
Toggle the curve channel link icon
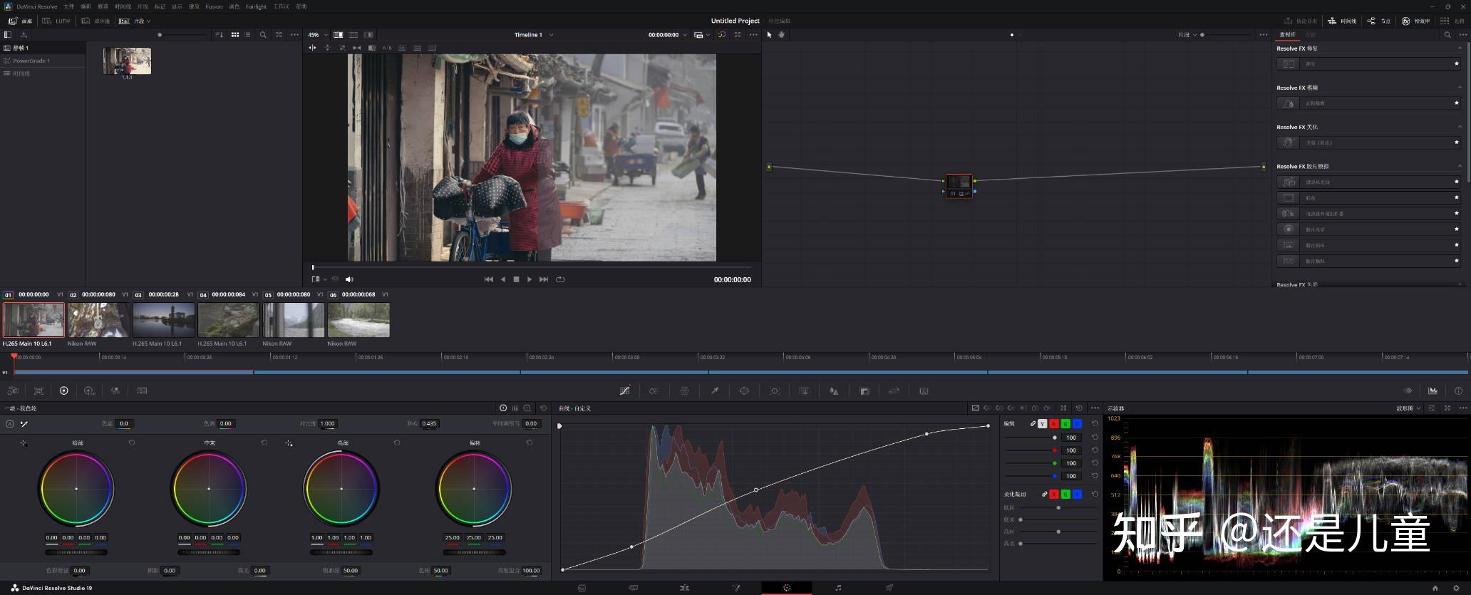coord(1033,424)
